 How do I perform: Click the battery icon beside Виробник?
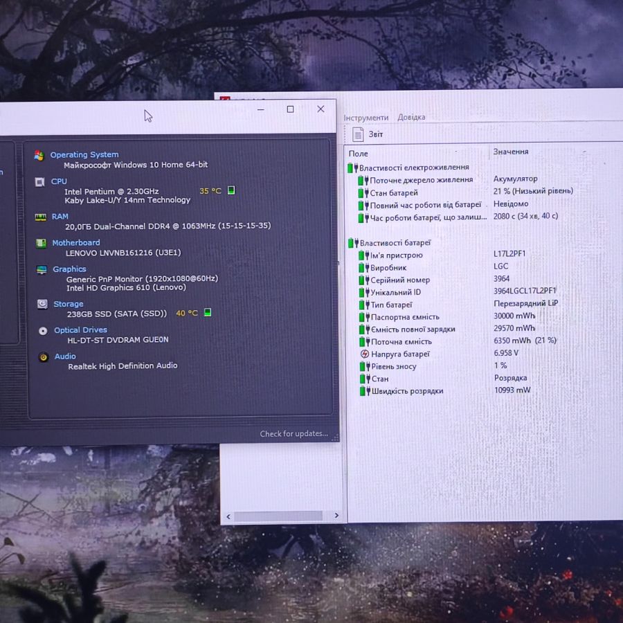pyautogui.click(x=363, y=267)
